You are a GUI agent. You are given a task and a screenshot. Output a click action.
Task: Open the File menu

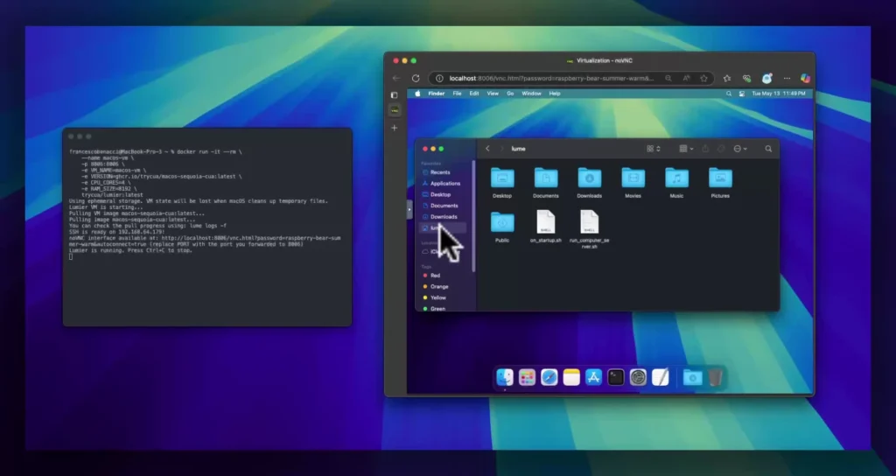[457, 93]
